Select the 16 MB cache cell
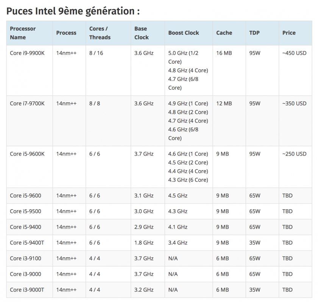 click(x=224, y=53)
